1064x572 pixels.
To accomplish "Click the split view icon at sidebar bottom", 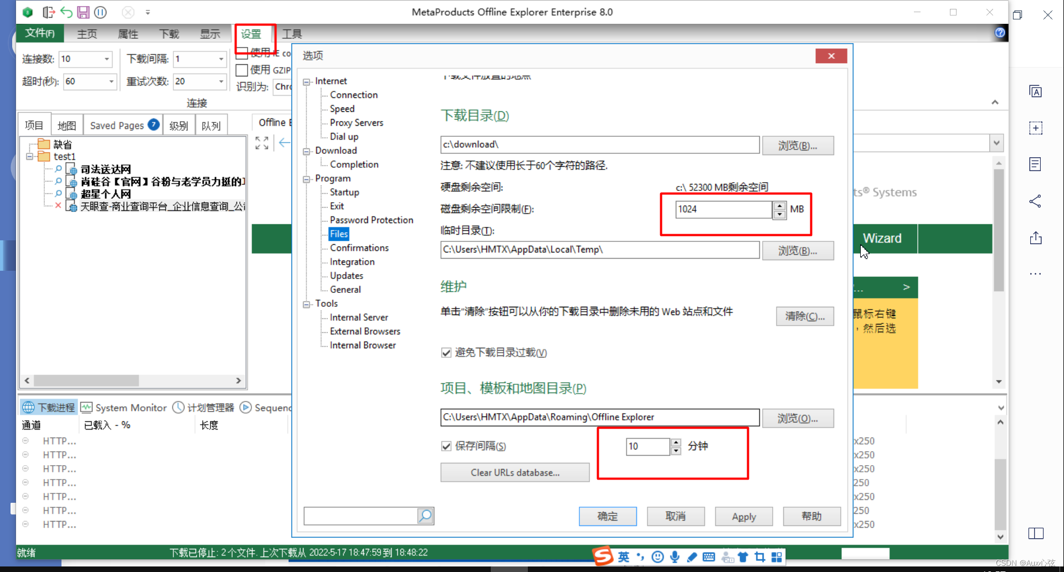I will pos(1036,533).
